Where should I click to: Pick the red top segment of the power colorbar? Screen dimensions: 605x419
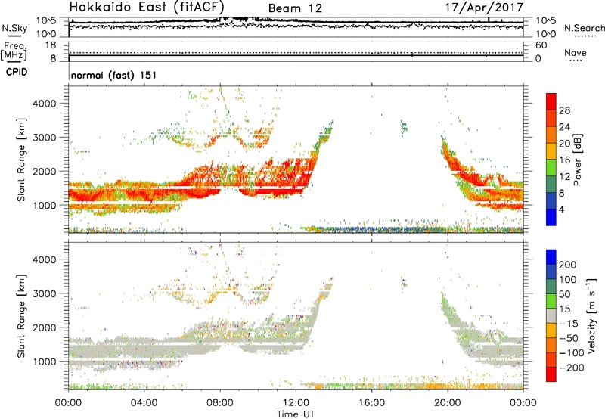[551, 102]
